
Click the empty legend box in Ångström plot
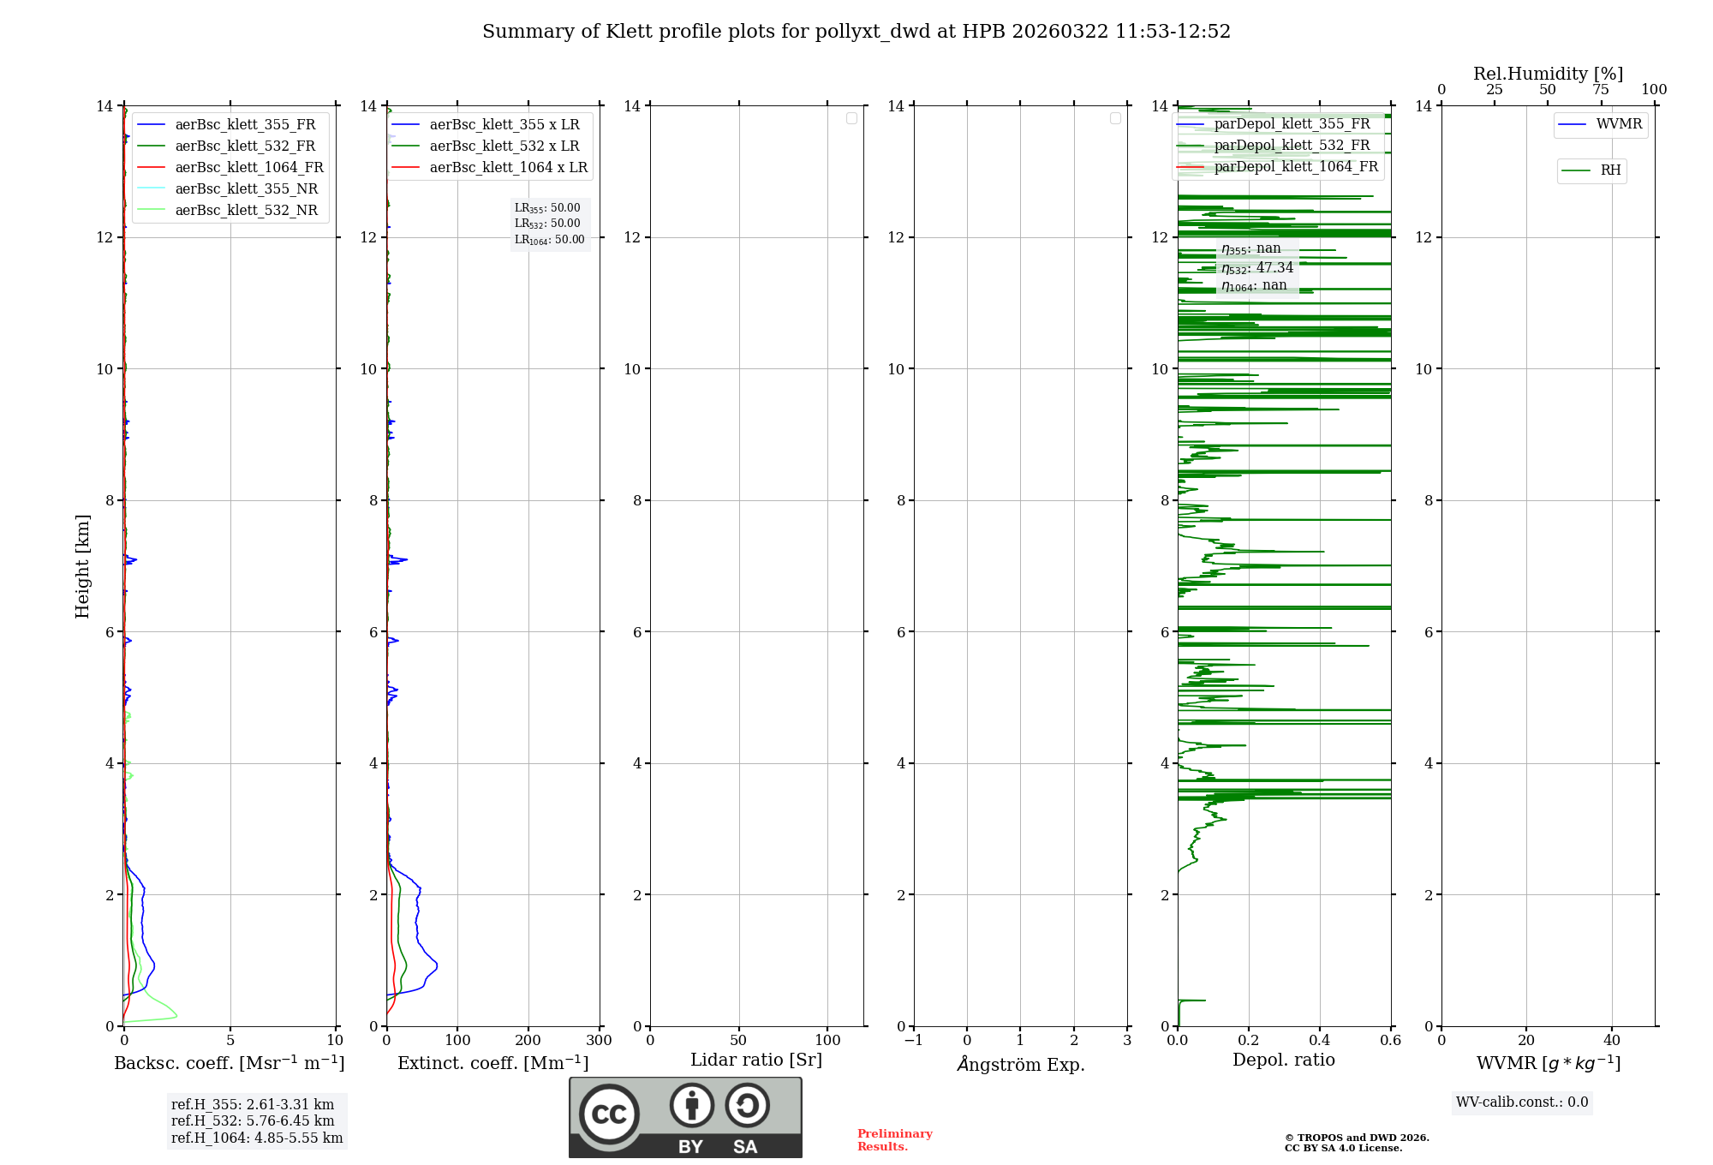coord(1115,118)
